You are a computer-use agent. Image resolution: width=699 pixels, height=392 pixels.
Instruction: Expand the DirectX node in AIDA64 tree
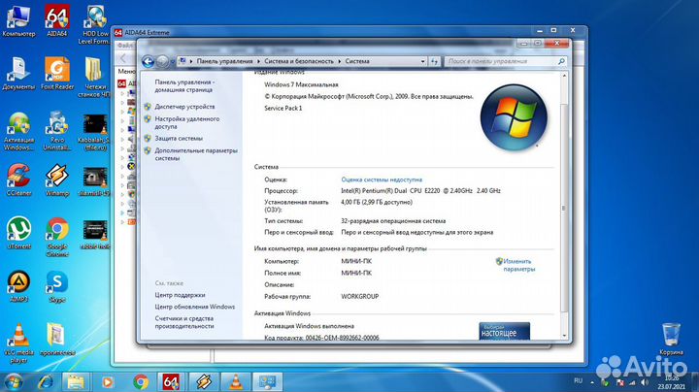pyautogui.click(x=122, y=166)
